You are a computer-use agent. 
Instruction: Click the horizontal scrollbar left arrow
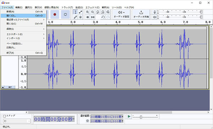pyautogui.click(x=27, y=112)
